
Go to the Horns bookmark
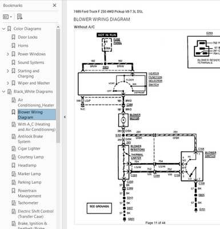tap(23, 46)
